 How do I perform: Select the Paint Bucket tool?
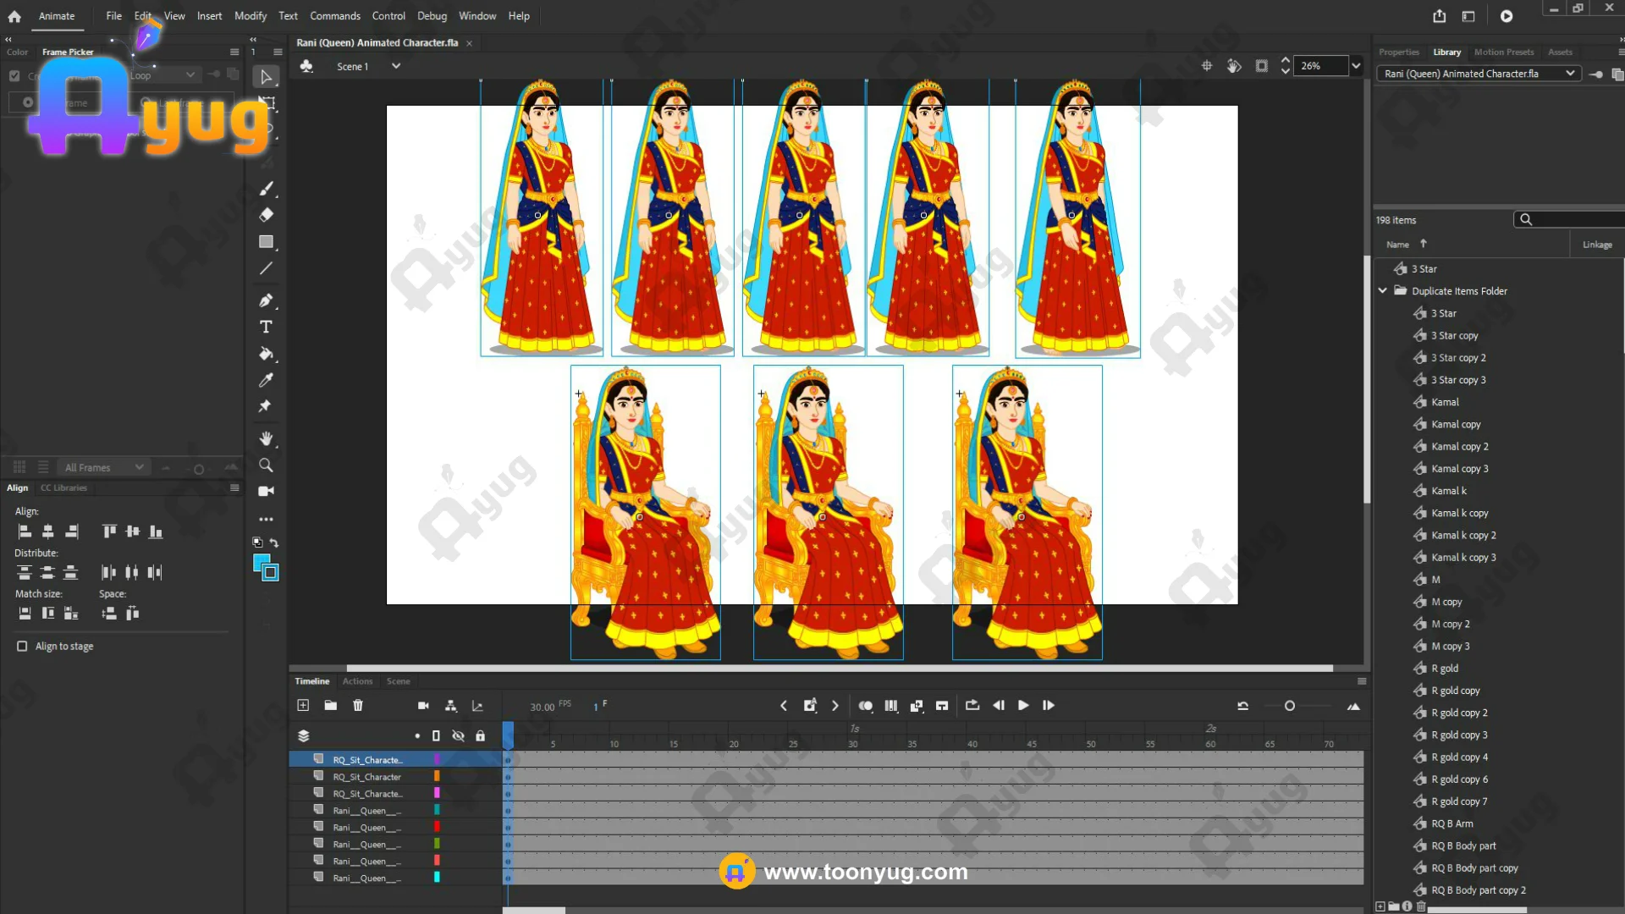click(266, 354)
